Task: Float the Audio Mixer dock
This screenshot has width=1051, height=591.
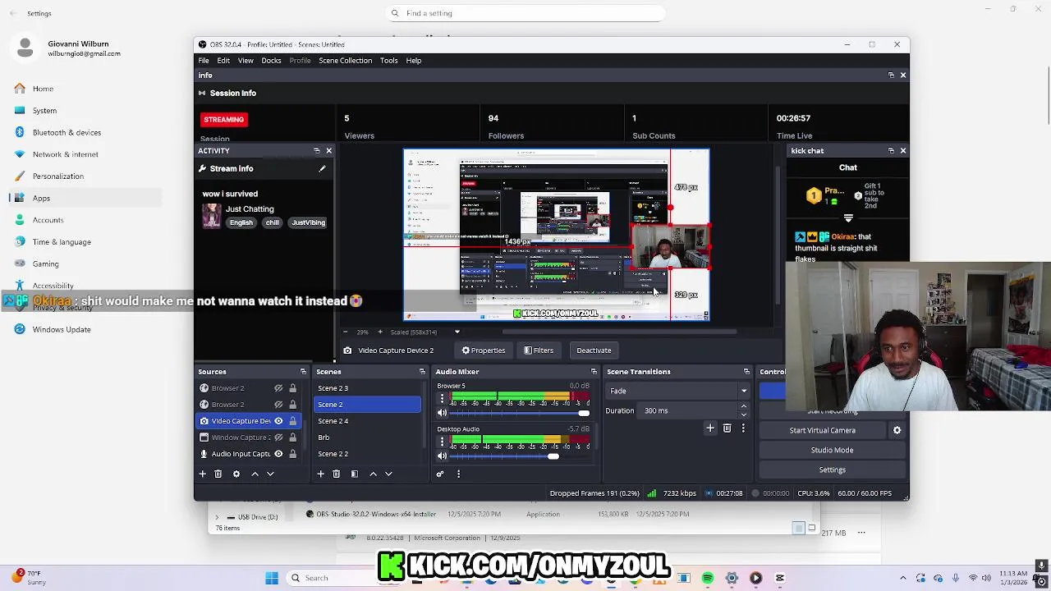Action: [594, 372]
